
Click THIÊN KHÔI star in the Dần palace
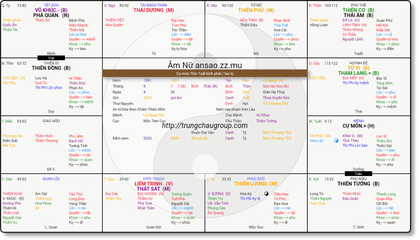[13, 194]
